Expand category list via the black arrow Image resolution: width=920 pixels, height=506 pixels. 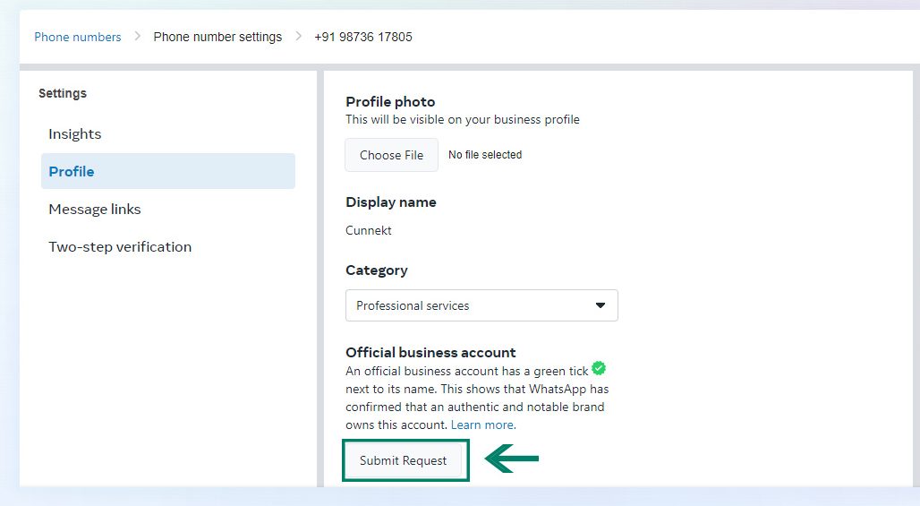coord(601,305)
